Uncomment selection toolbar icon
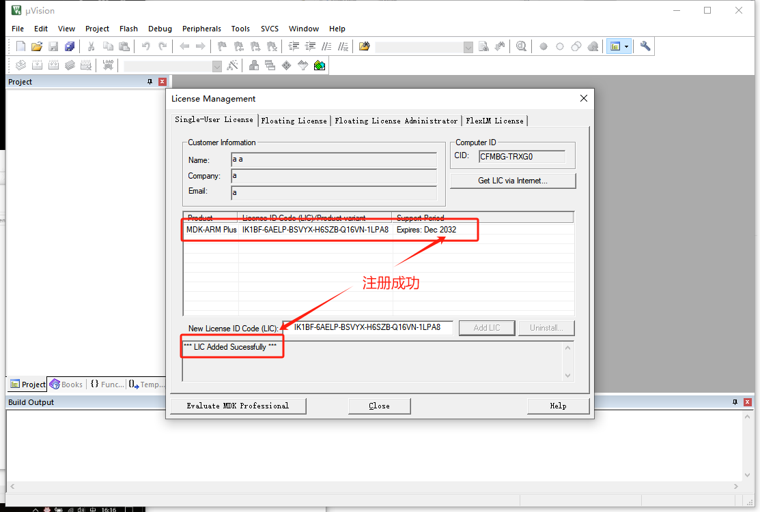This screenshot has width=760, height=512. click(343, 46)
